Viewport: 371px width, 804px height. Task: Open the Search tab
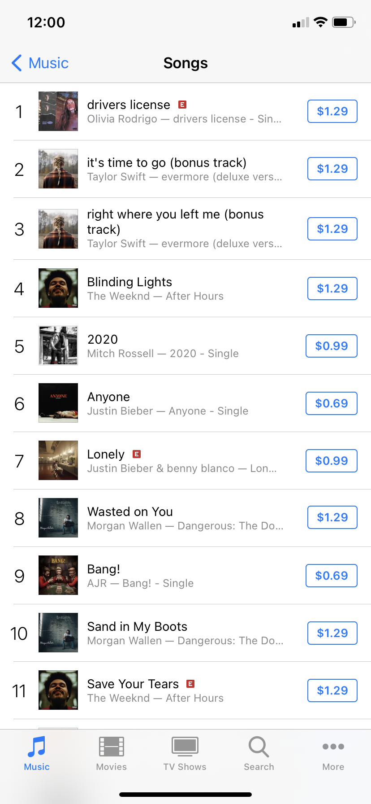click(x=259, y=747)
